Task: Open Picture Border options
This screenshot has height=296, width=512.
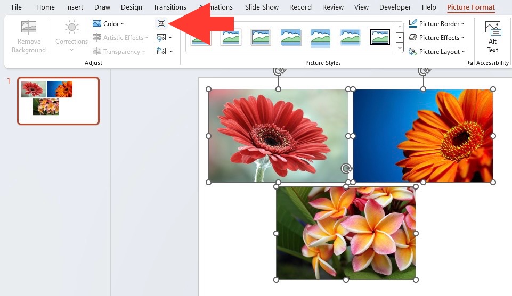Action: click(436, 23)
